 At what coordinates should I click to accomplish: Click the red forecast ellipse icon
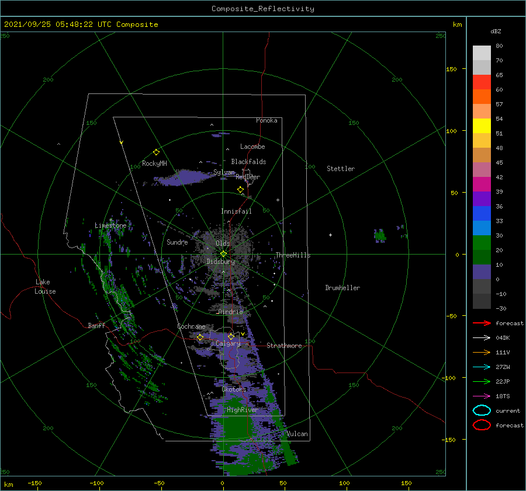tap(482, 425)
